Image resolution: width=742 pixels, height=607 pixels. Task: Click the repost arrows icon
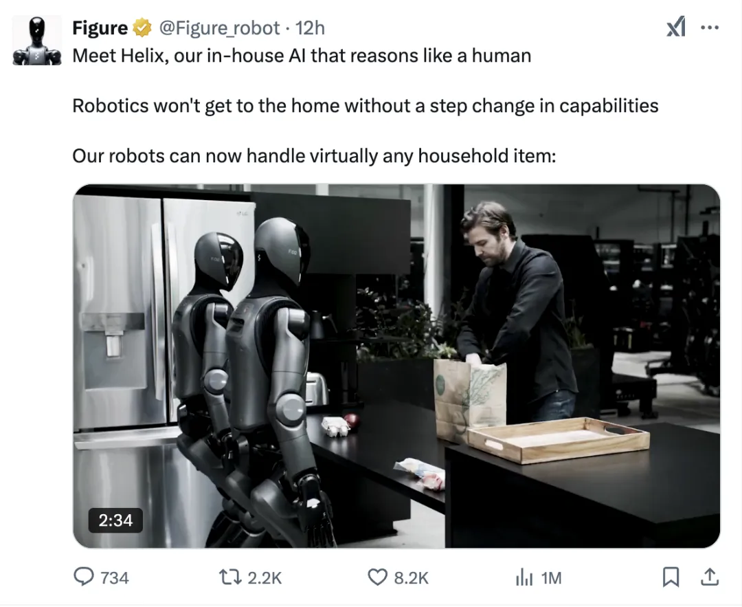230,577
